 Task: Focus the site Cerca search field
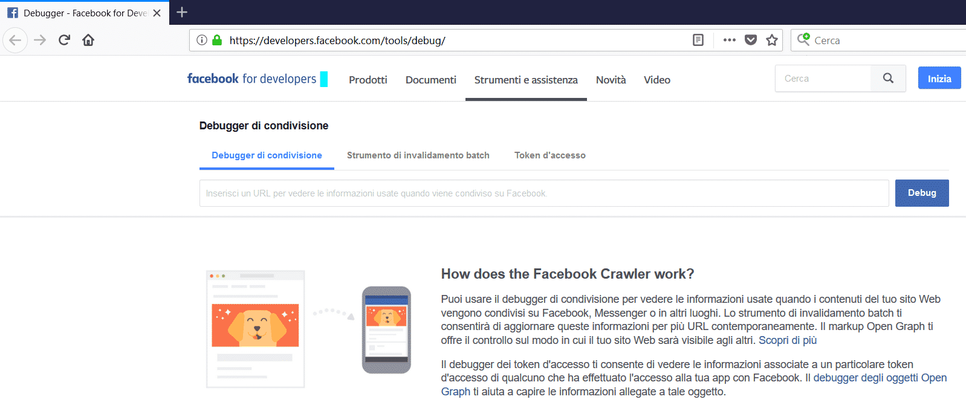(x=823, y=79)
